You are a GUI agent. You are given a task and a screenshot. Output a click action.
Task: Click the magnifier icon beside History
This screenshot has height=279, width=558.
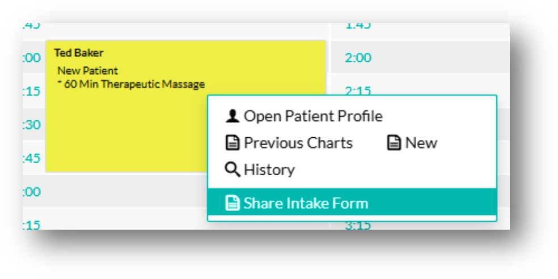[x=232, y=170]
